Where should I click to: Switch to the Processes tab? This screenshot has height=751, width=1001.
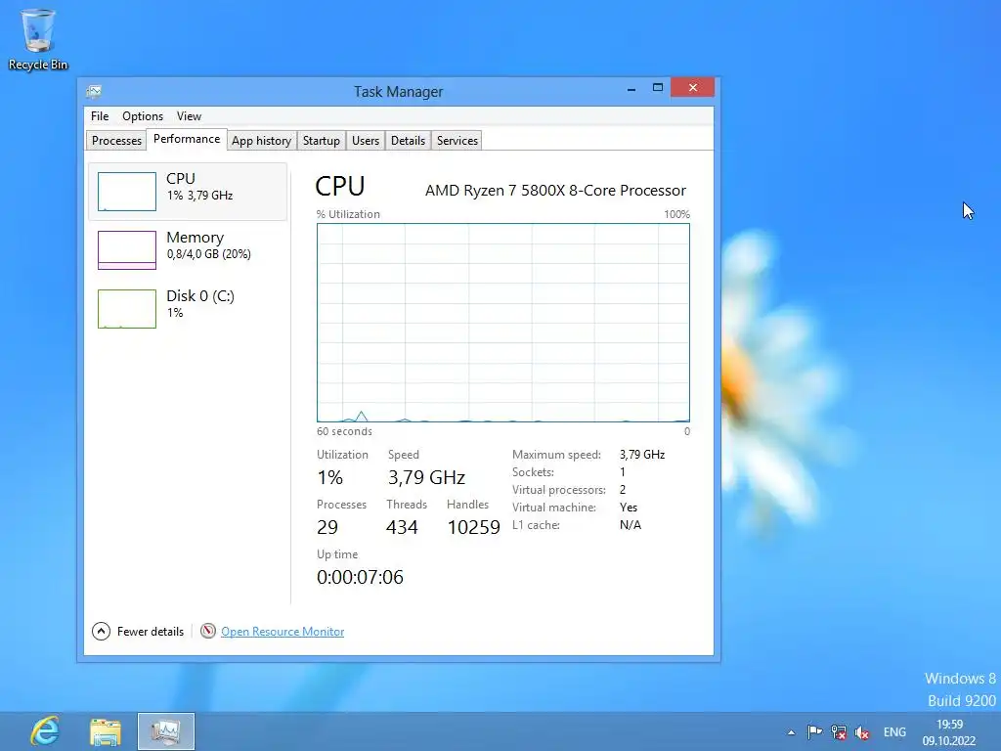116,141
